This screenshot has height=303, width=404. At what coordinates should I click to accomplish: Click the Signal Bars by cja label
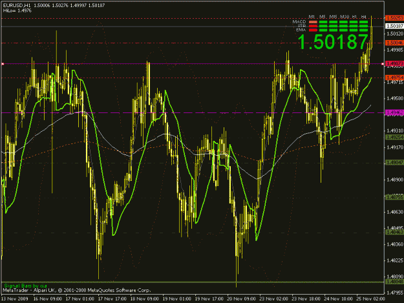[x=25, y=286]
